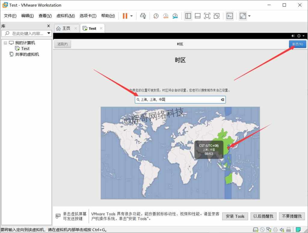The width and height of the screenshot is (308, 233).
Task: Toggle the library sidebar panel view
Action: pyautogui.click(x=188, y=16)
